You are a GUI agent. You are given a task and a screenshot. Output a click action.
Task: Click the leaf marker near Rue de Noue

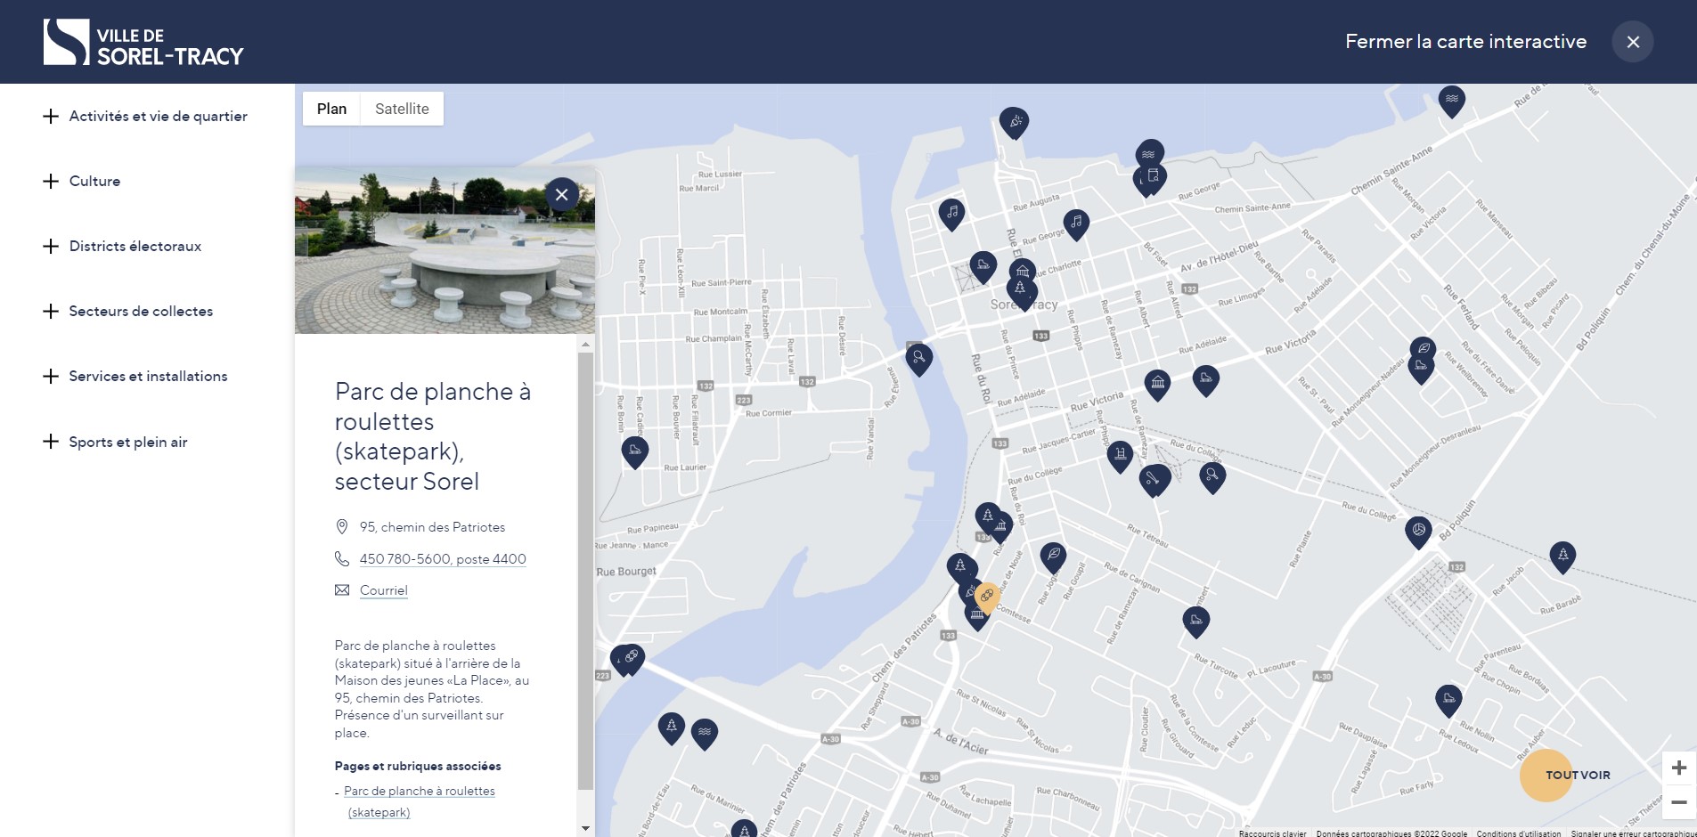pyautogui.click(x=1053, y=556)
